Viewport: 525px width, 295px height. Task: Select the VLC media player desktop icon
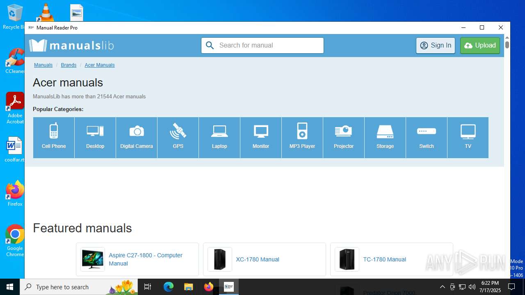46,12
